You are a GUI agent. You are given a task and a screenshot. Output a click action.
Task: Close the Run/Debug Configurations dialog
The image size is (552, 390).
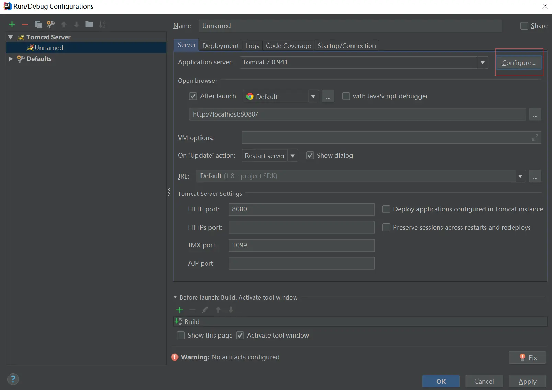[545, 6]
